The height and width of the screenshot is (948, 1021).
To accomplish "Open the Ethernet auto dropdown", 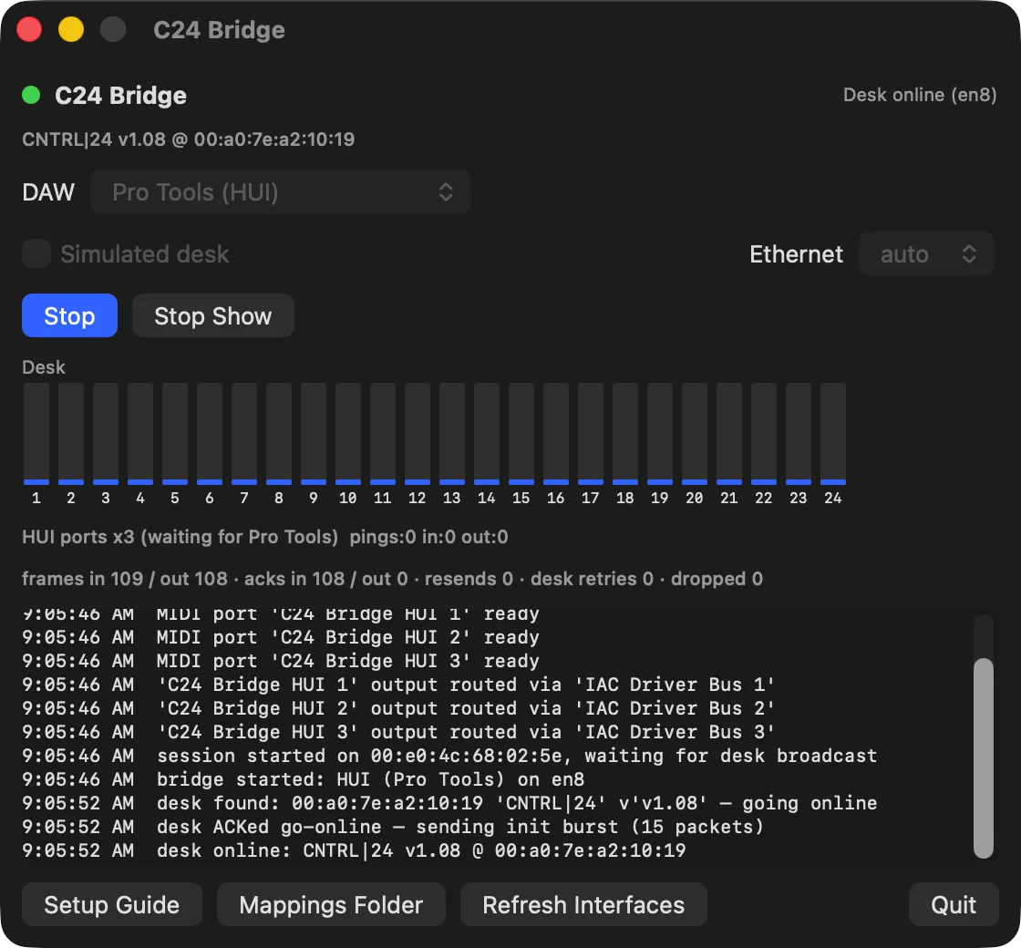I will click(x=926, y=254).
